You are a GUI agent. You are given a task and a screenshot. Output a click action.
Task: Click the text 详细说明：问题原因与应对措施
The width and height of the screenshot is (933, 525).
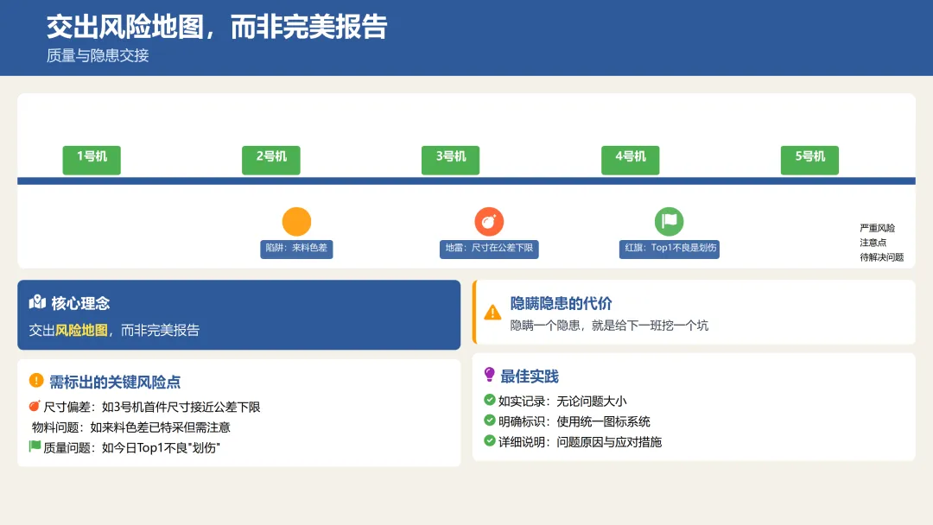tap(581, 442)
